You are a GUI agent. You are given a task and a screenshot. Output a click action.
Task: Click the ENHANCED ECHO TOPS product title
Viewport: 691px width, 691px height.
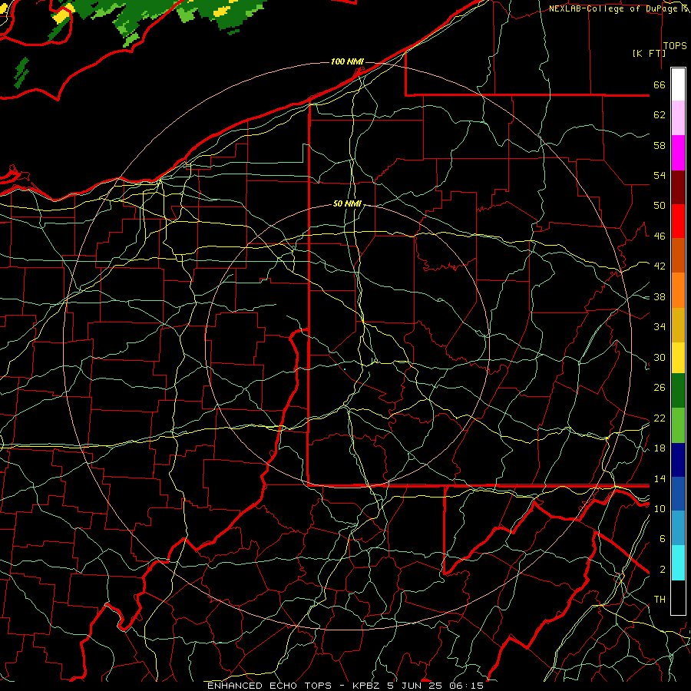pyautogui.click(x=269, y=686)
